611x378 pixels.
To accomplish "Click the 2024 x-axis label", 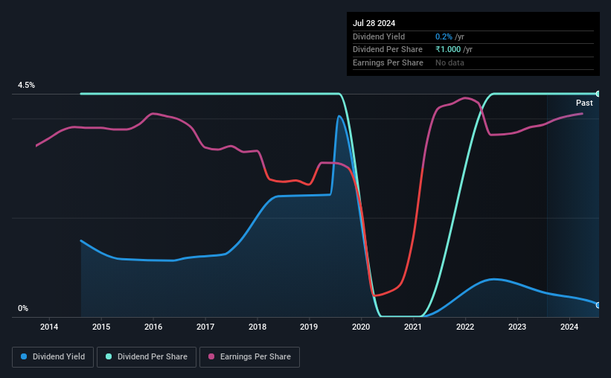I will (x=569, y=327).
